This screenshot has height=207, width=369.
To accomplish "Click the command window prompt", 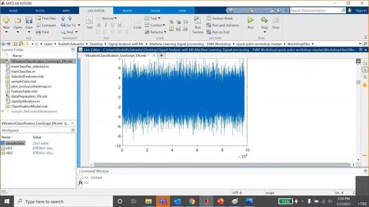I will pyautogui.click(x=86, y=183).
